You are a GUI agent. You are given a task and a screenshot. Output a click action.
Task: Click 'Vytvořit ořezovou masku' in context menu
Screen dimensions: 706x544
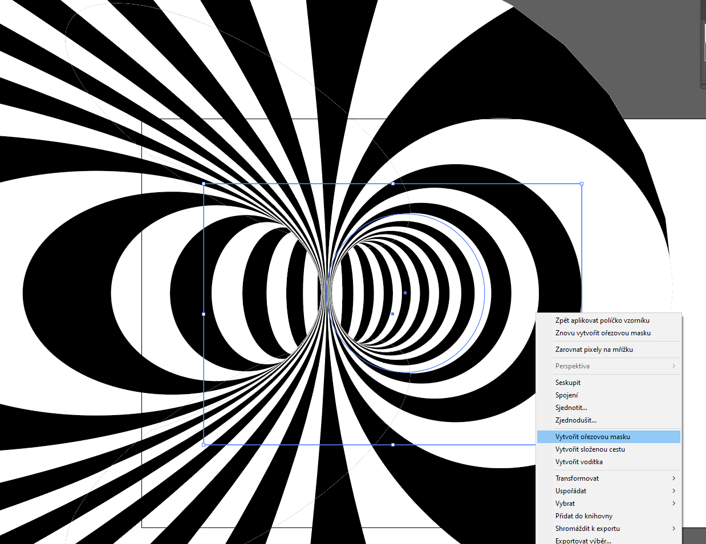(593, 437)
